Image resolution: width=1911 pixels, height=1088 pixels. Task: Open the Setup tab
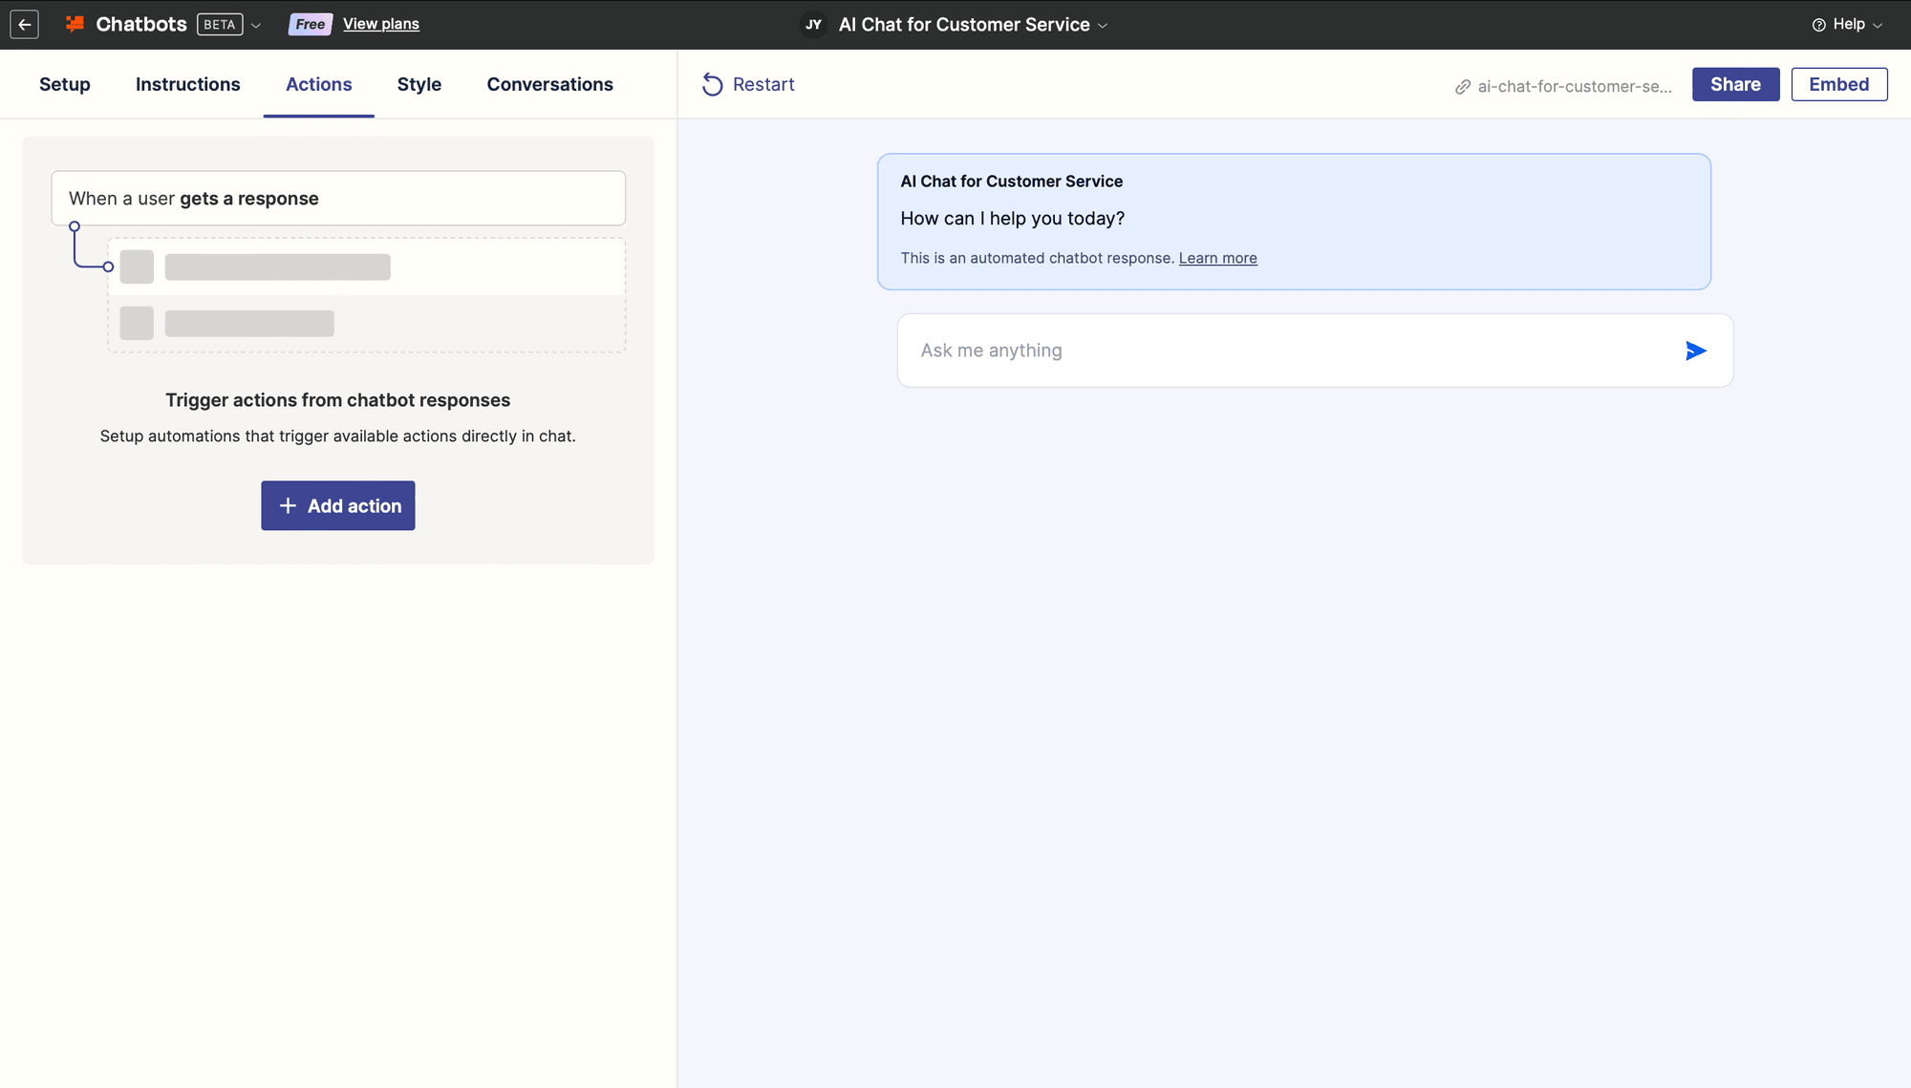click(63, 83)
